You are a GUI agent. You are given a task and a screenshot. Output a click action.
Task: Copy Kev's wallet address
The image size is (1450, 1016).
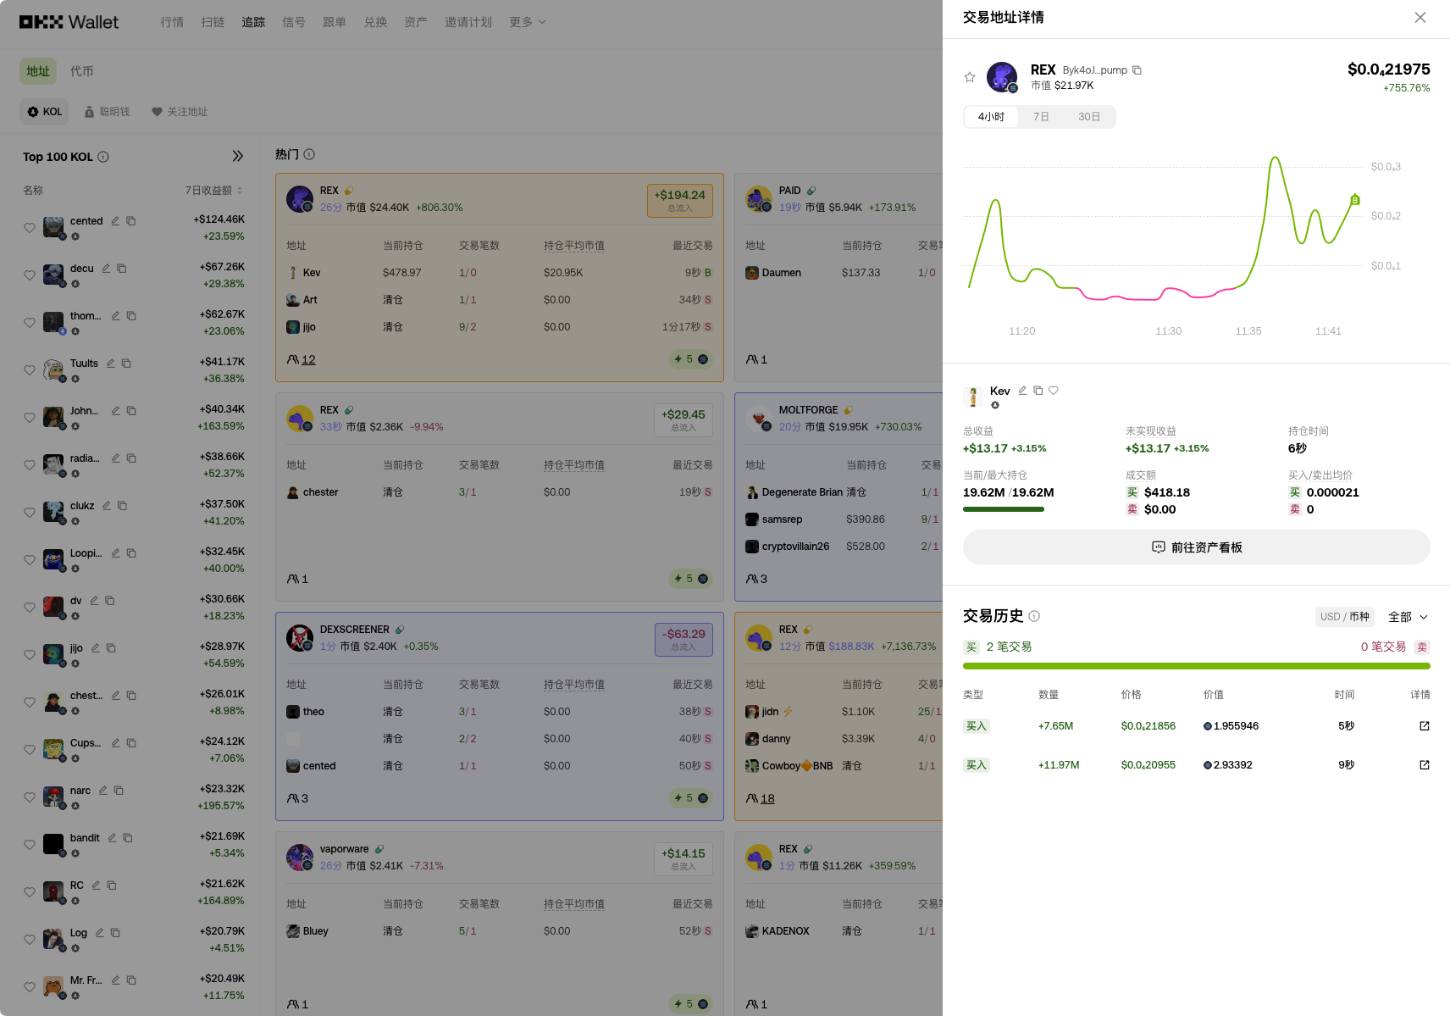pos(1038,391)
